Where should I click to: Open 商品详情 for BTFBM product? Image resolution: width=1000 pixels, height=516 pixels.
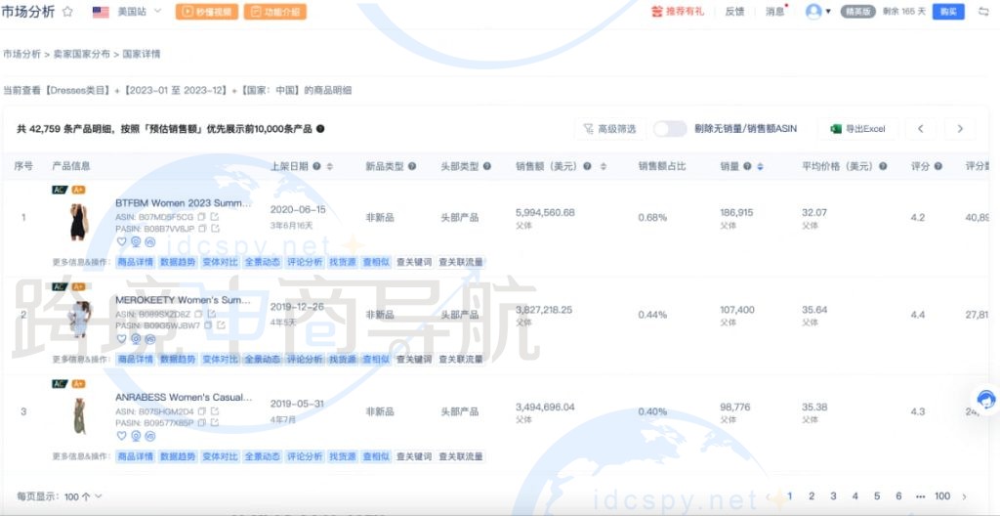135,262
